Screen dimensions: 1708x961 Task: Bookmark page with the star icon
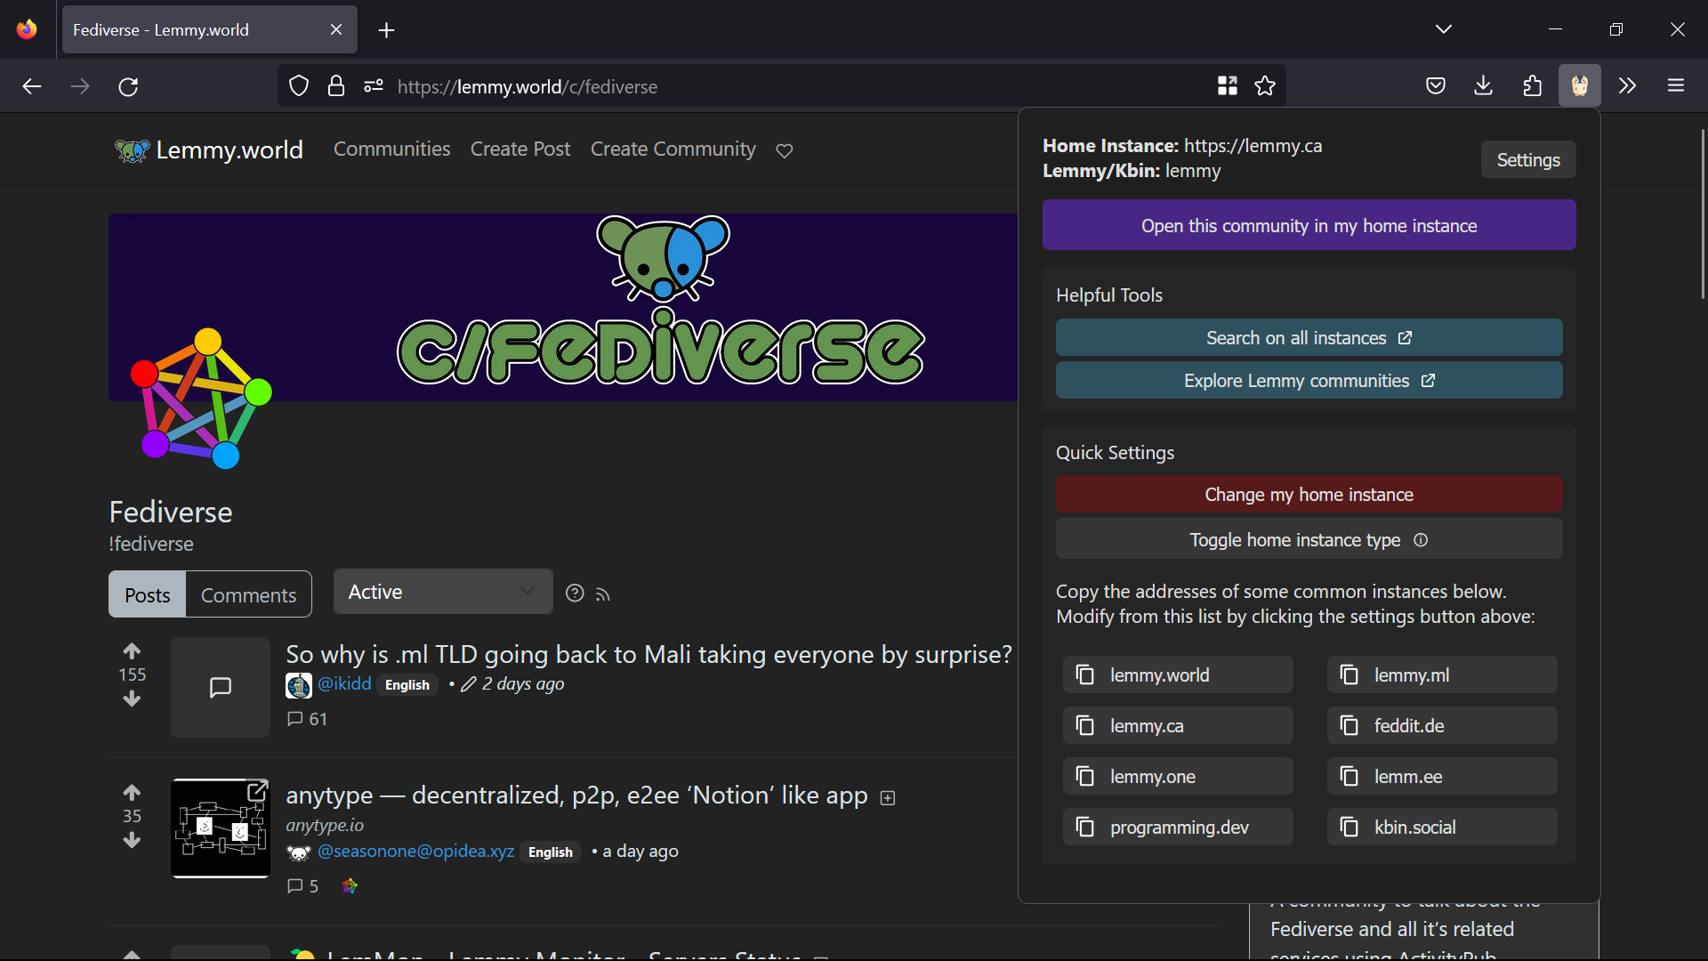coord(1264,86)
